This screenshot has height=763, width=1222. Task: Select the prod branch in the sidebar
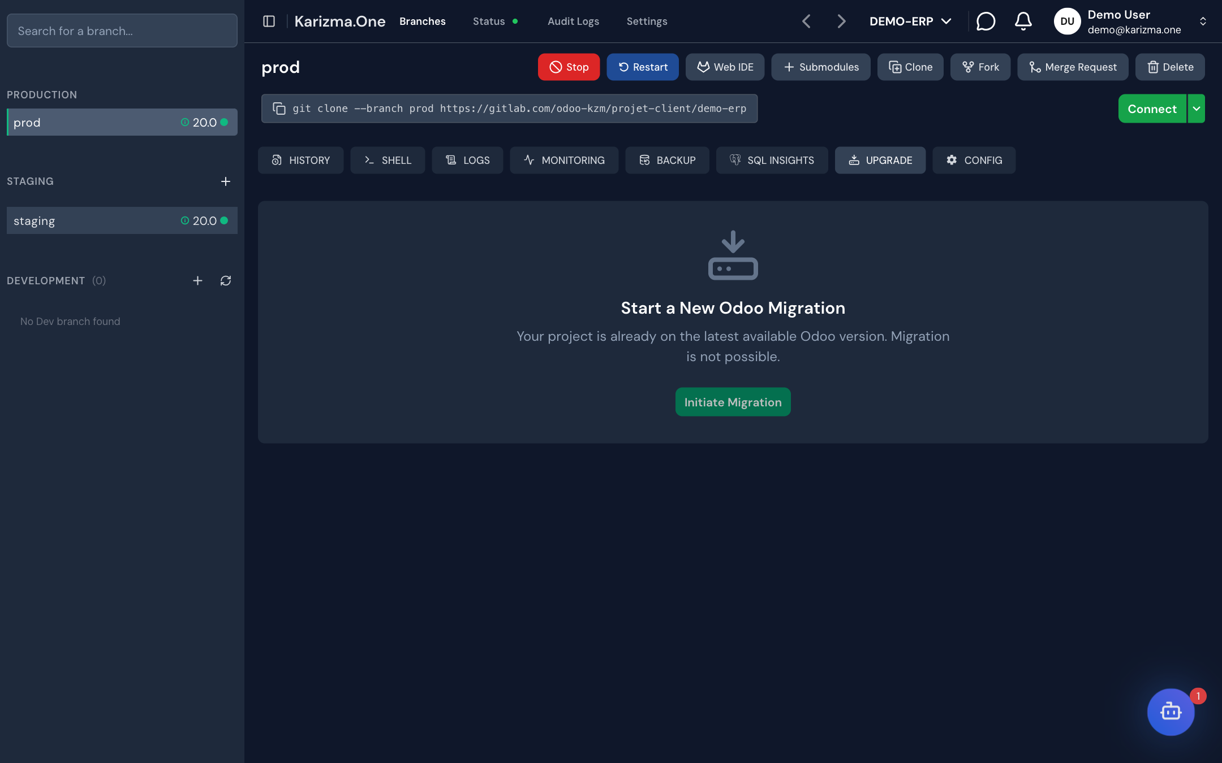click(x=122, y=122)
